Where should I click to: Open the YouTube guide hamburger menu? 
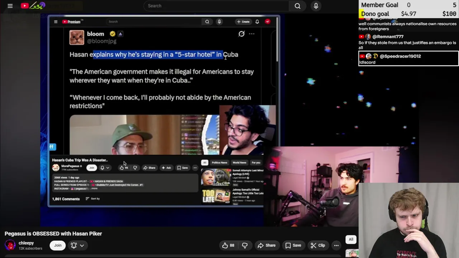click(x=10, y=6)
